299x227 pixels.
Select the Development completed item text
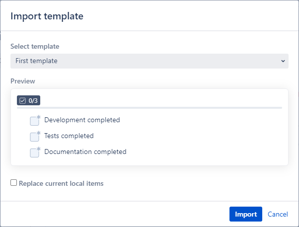pyautogui.click(x=82, y=120)
